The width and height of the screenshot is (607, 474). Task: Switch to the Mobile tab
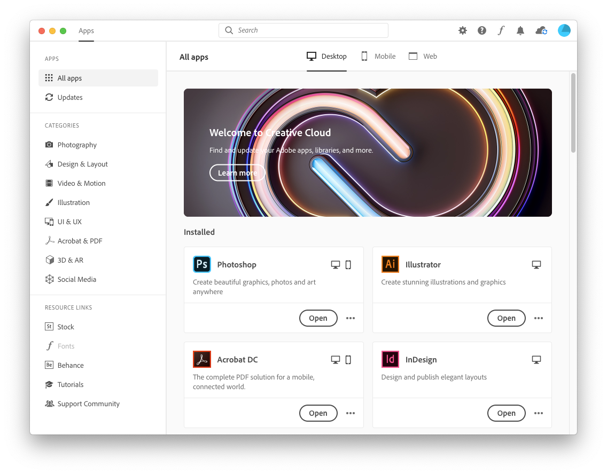[378, 57]
